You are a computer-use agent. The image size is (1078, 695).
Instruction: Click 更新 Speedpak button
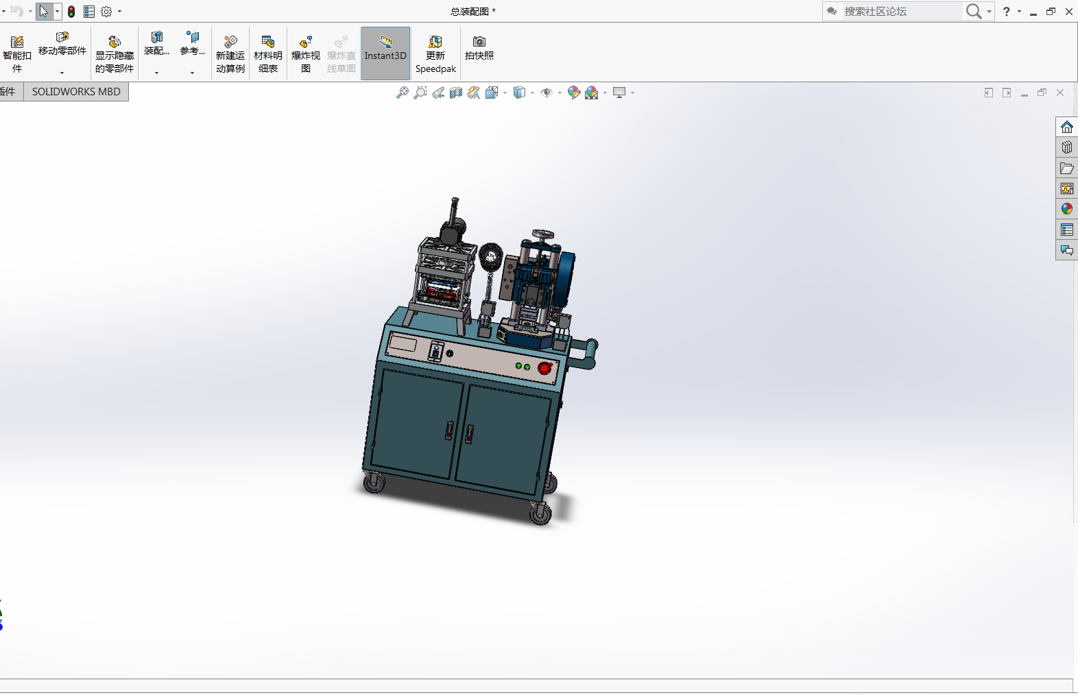(x=435, y=53)
